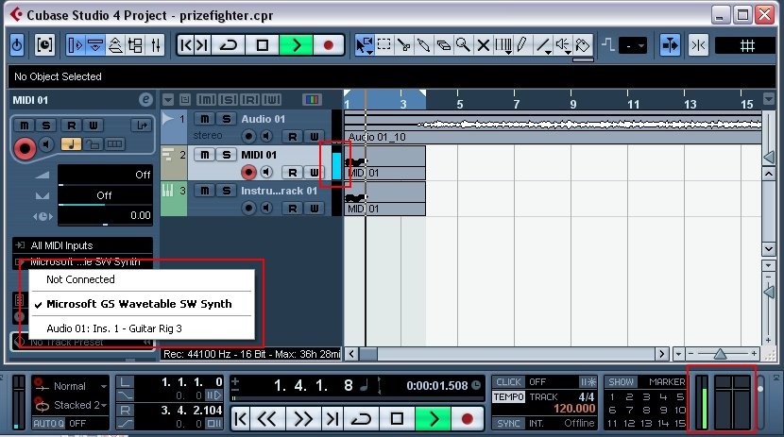Open horizontal zoom presets dropdown
The image size is (784, 437).
[x=678, y=354]
